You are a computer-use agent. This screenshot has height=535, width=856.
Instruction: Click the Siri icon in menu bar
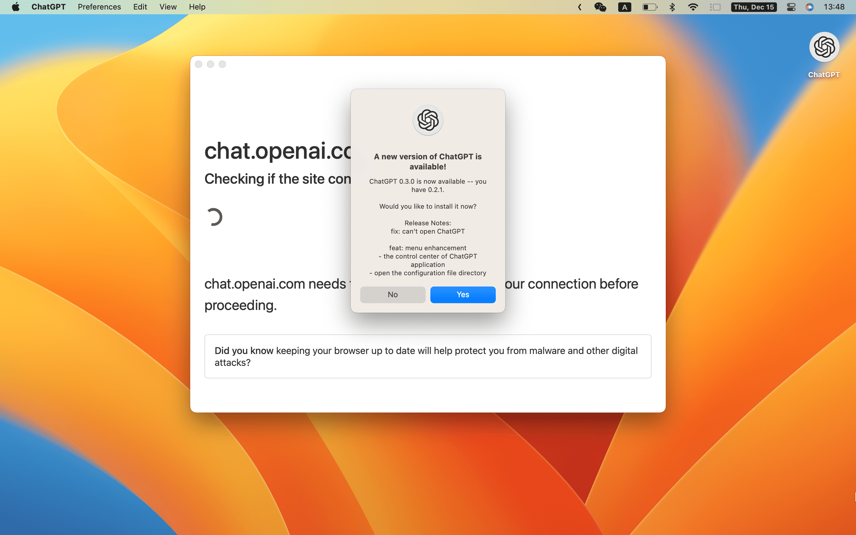click(x=809, y=7)
